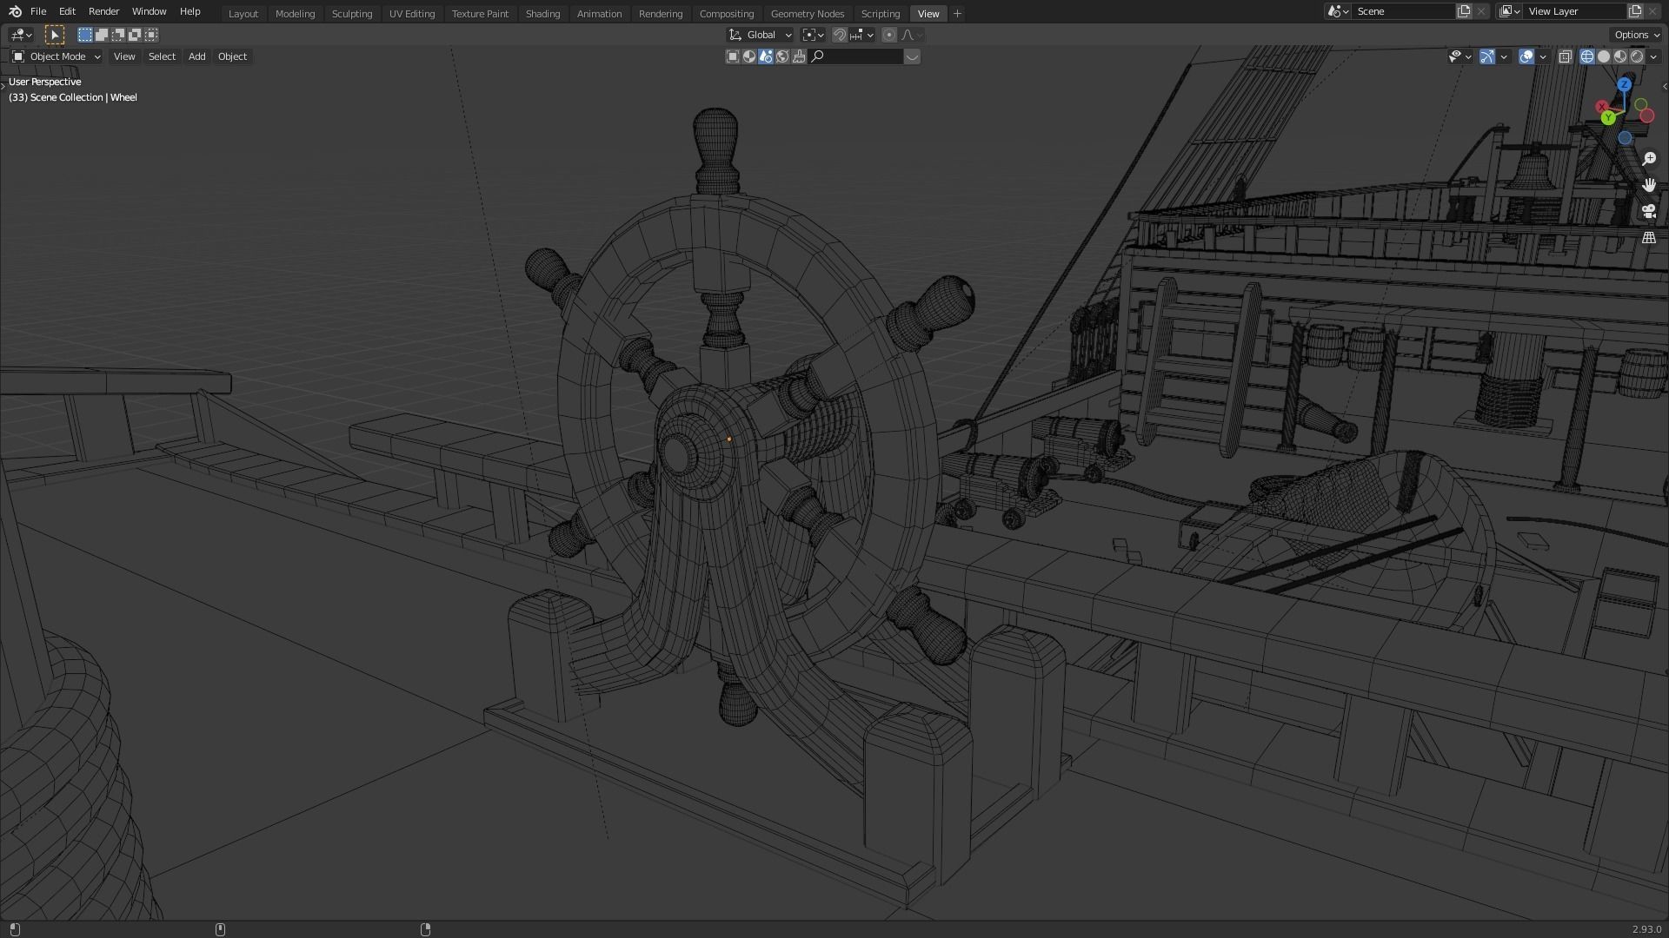This screenshot has height=938, width=1669.
Task: Switch to the Rendering workspace tab
Action: [x=661, y=13]
